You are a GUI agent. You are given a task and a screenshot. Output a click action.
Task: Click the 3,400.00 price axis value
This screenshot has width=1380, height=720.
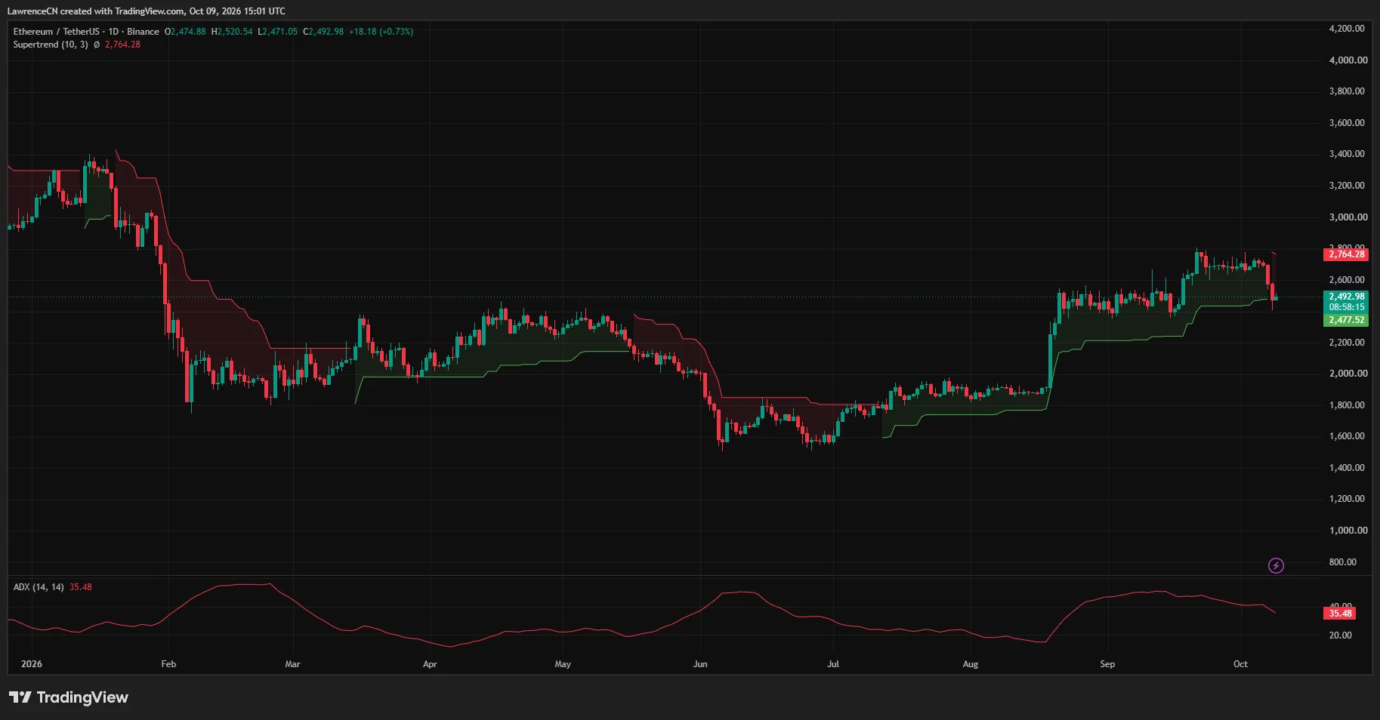[x=1347, y=154]
